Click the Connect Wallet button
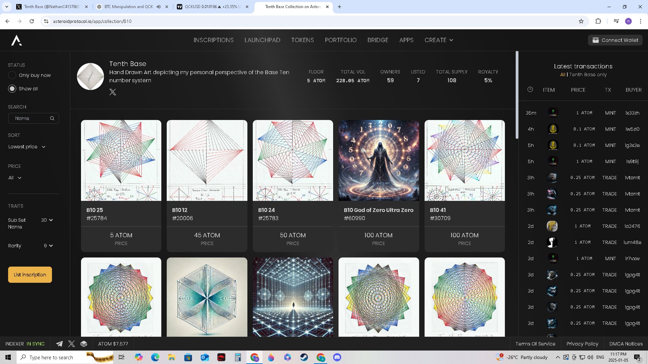 coord(615,40)
